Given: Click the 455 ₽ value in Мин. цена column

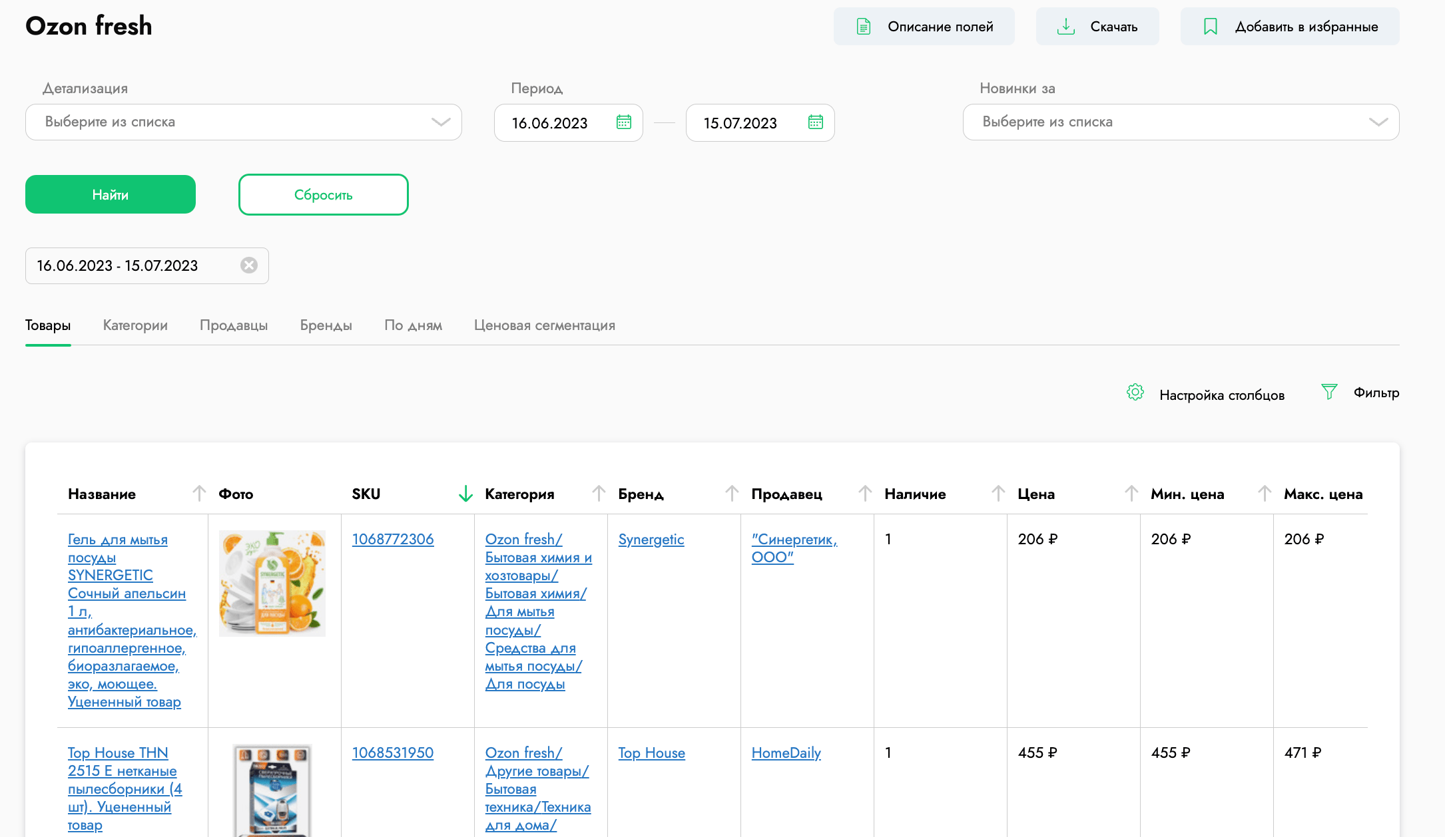Looking at the screenshot, I should [1171, 753].
